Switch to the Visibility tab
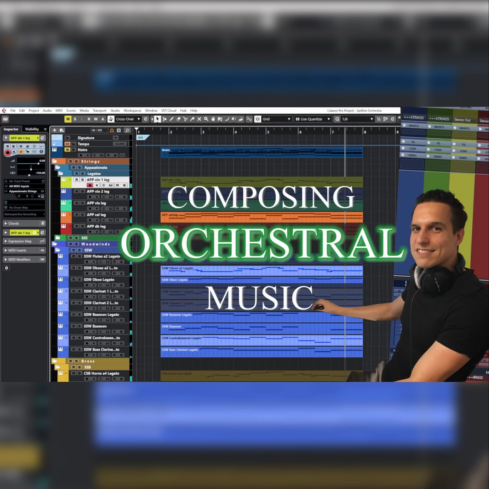 click(32, 129)
